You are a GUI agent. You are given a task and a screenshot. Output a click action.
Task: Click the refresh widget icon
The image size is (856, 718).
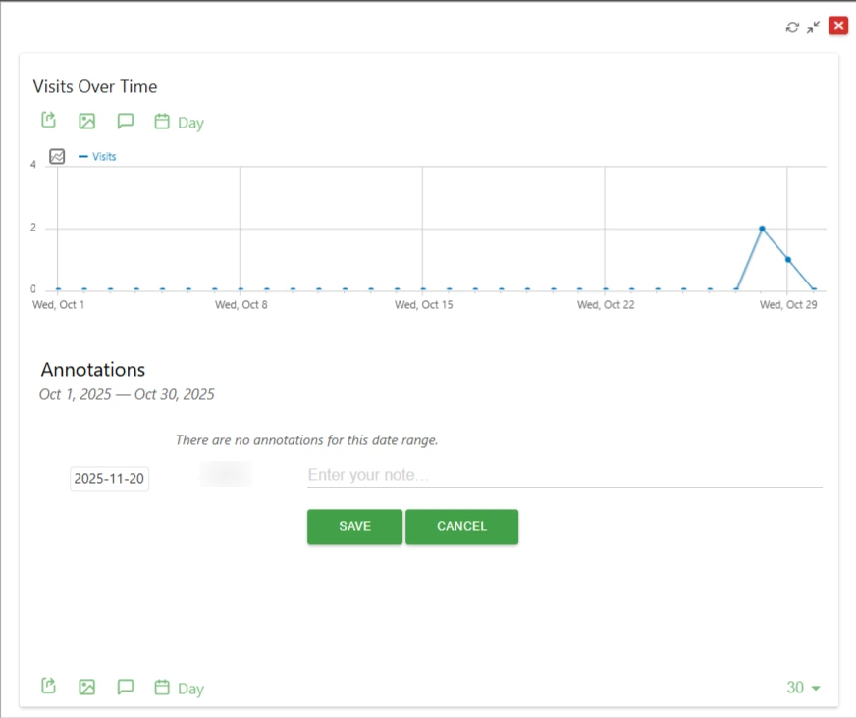793,27
